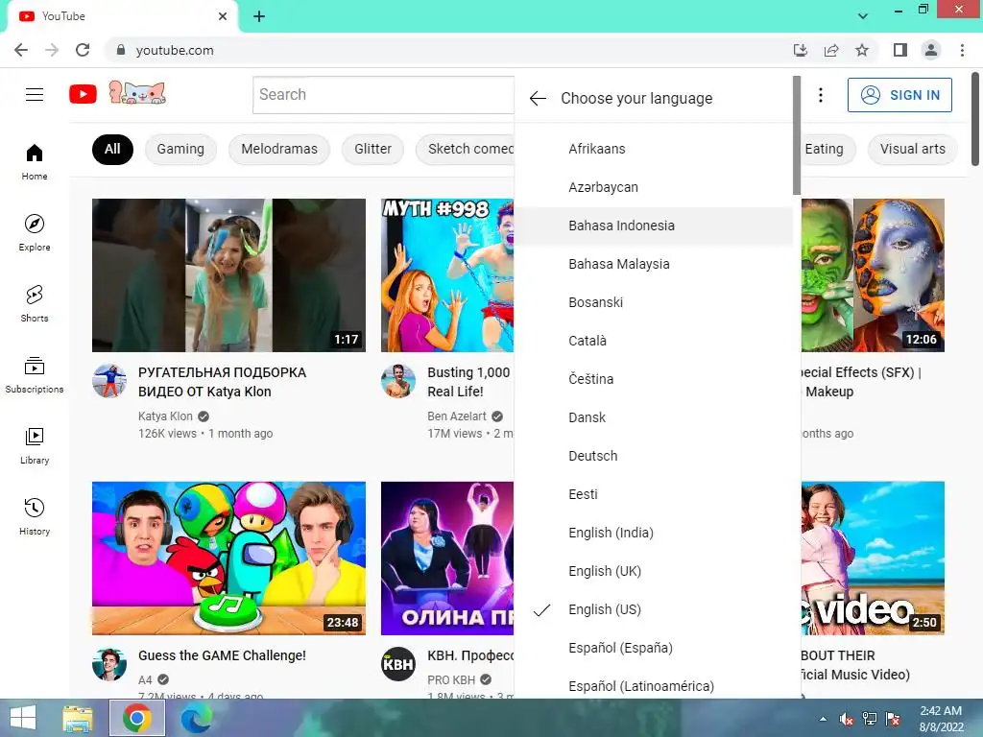
Task: Open Explore in the sidebar
Action: click(35, 232)
